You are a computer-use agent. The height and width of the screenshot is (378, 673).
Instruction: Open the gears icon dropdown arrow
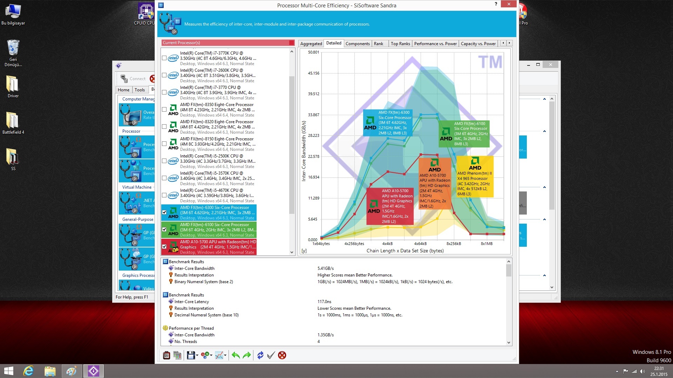(211, 356)
